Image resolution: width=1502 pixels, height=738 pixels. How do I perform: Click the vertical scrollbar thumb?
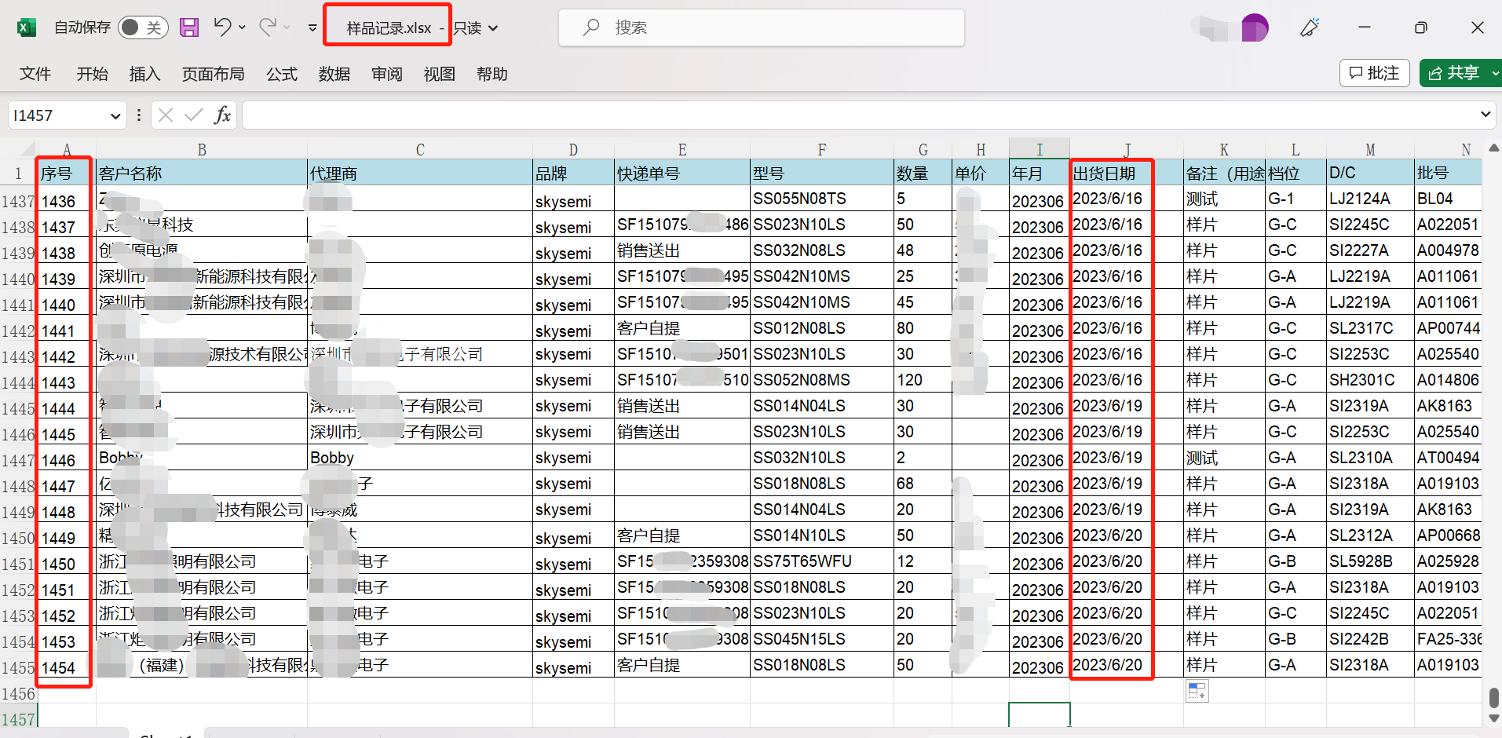1494,698
